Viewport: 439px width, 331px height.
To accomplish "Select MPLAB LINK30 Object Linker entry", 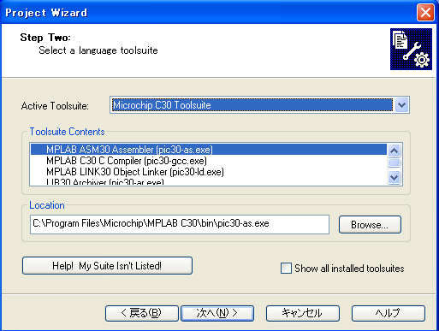I will (209, 172).
